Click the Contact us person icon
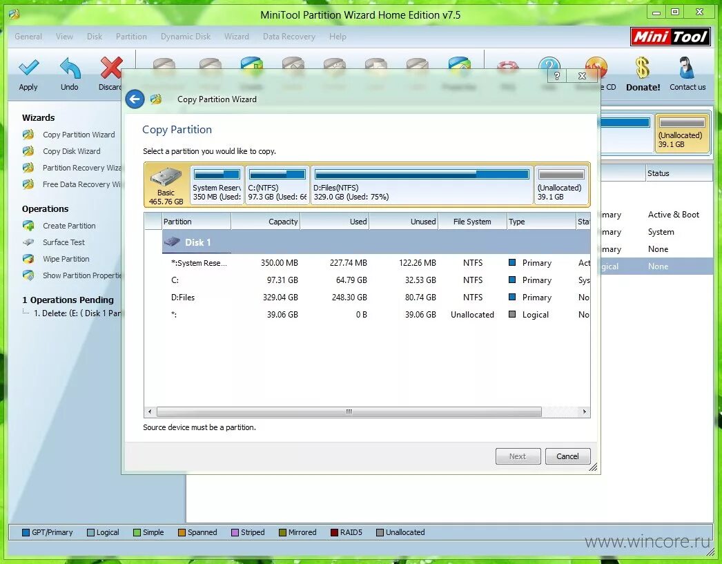The image size is (722, 564). (x=687, y=68)
